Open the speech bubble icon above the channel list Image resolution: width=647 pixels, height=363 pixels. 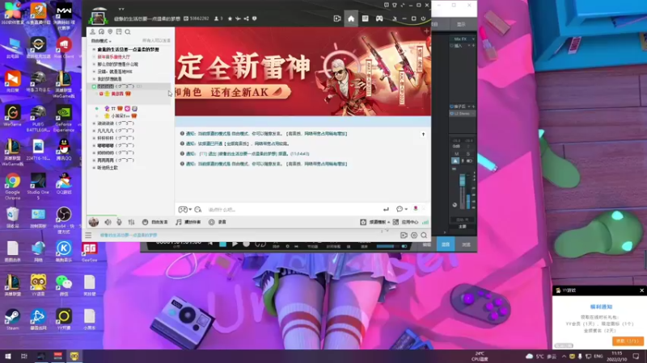(102, 31)
